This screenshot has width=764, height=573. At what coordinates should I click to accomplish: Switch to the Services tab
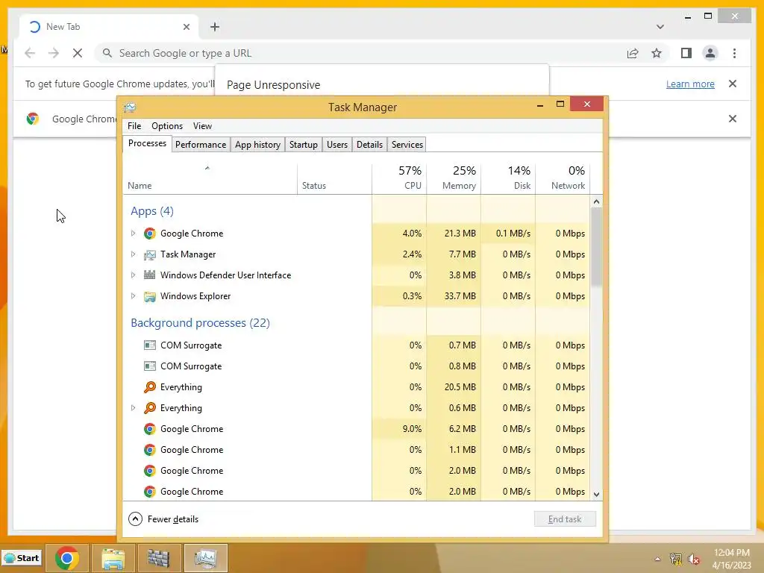pyautogui.click(x=407, y=144)
